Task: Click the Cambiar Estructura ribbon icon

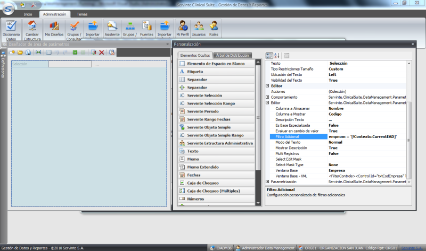Action: click(x=32, y=29)
